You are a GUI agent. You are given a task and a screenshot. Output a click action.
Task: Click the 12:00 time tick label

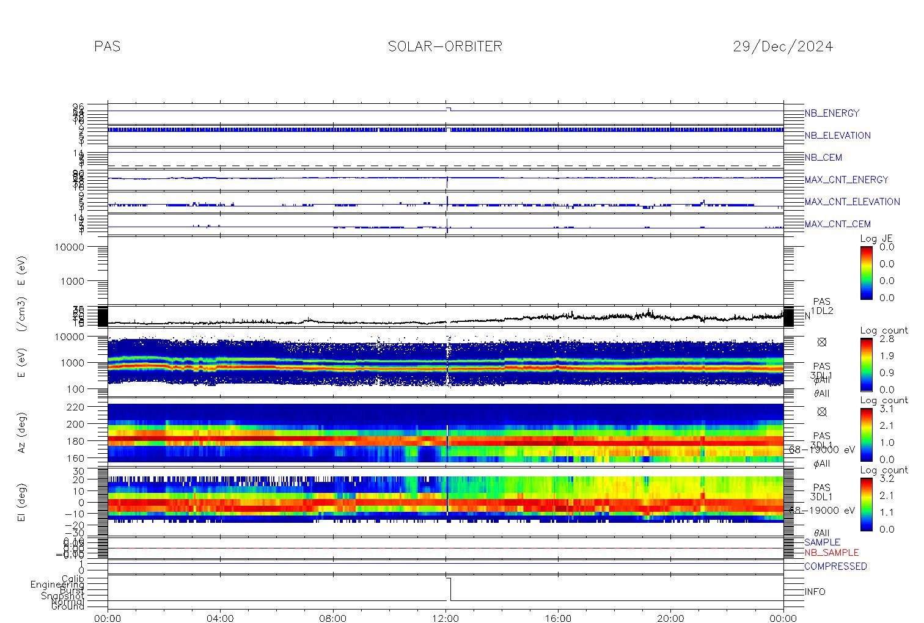pos(446,618)
